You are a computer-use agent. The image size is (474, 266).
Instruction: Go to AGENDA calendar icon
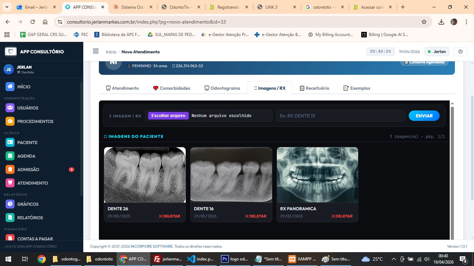pyautogui.click(x=10, y=156)
